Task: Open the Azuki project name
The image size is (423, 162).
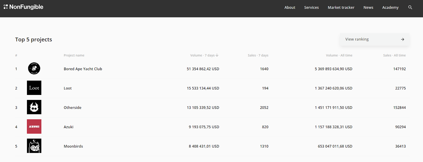Action: click(68, 127)
